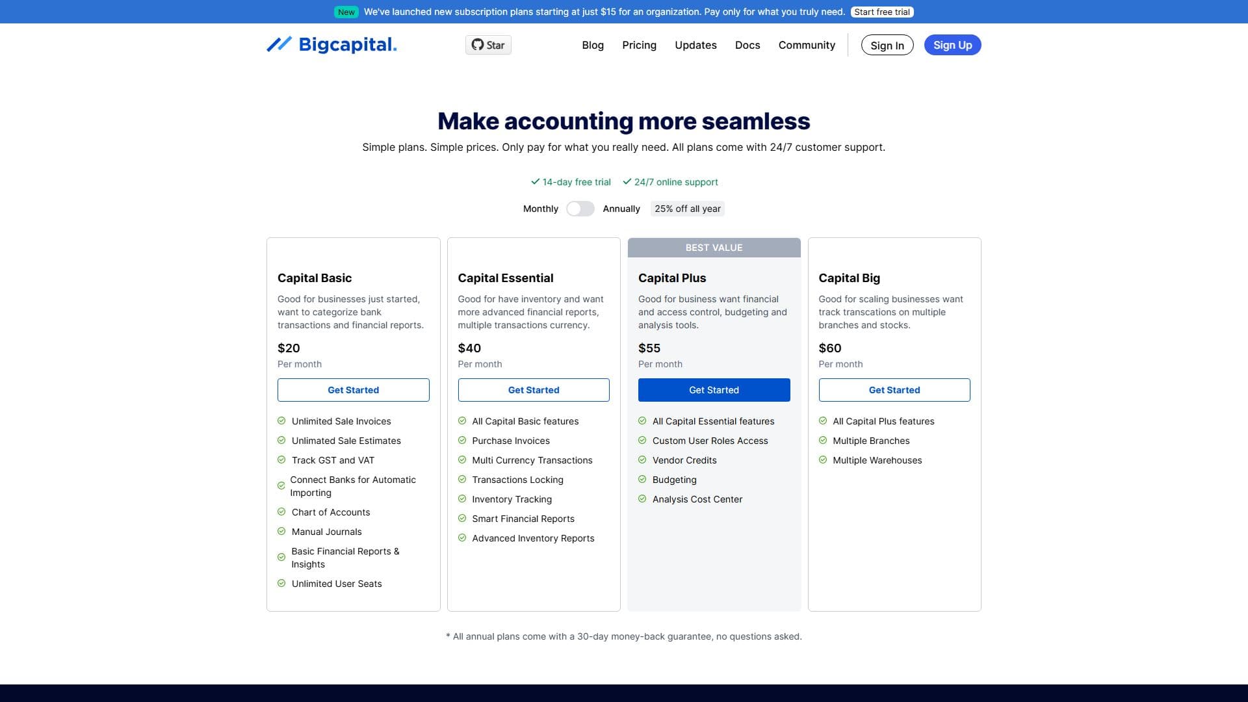Image resolution: width=1248 pixels, height=702 pixels.
Task: Click check icon beside Connect Banks for Automatic Importing
Action: pos(281,486)
